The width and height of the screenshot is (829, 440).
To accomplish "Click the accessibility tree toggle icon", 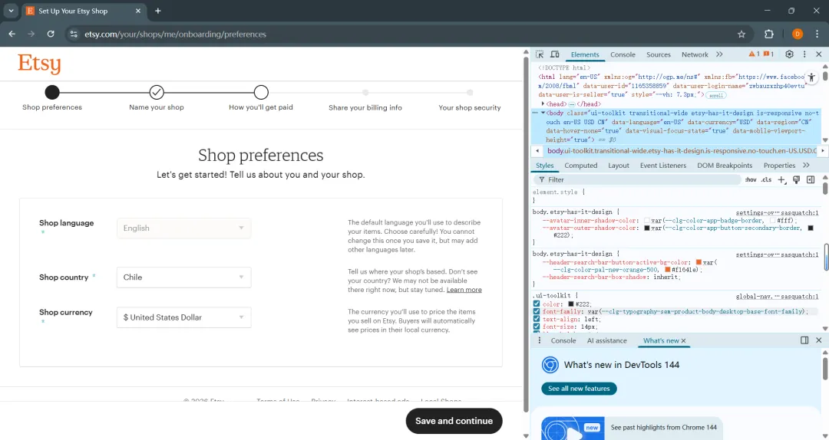I will [x=811, y=77].
